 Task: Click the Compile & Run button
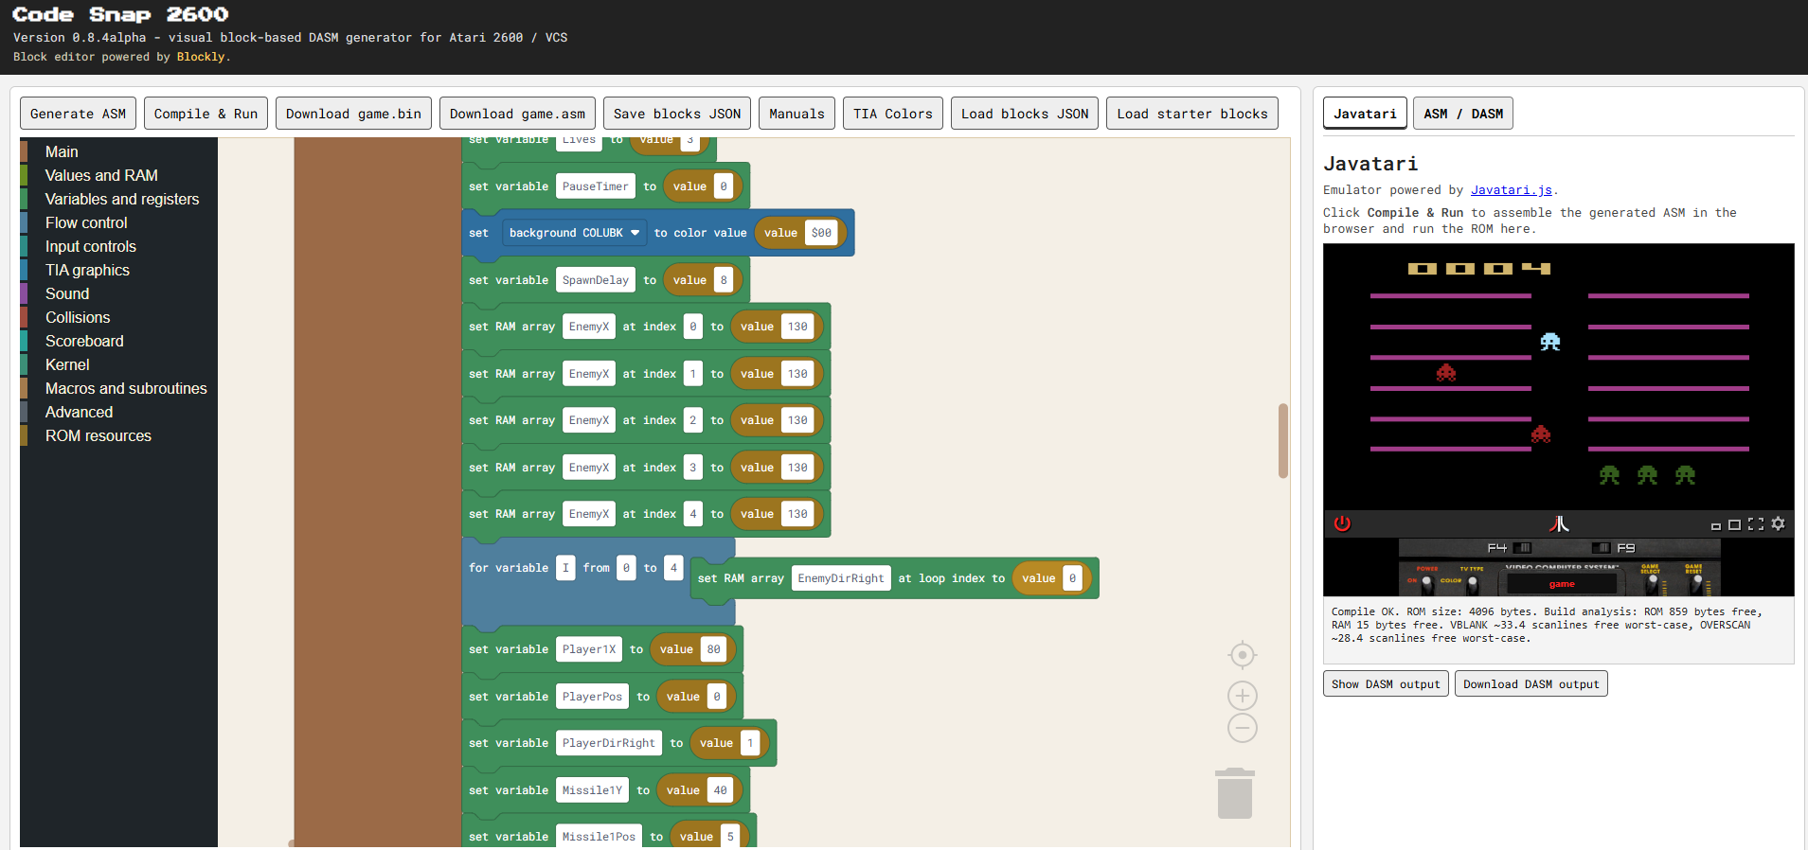[x=206, y=114]
